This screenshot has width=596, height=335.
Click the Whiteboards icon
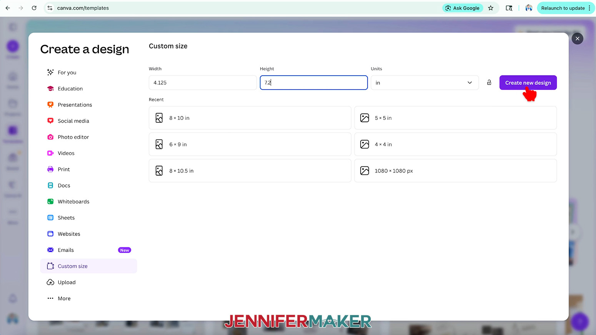coord(50,201)
